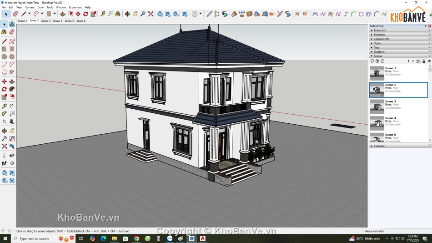Open the 3D Warehouse icon in top toolbar
The image size is (432, 243).
(160, 14)
